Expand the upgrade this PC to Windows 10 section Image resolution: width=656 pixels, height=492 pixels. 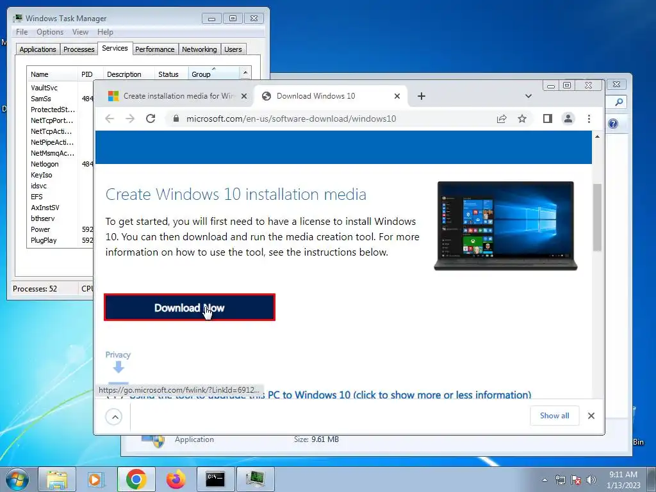point(331,395)
